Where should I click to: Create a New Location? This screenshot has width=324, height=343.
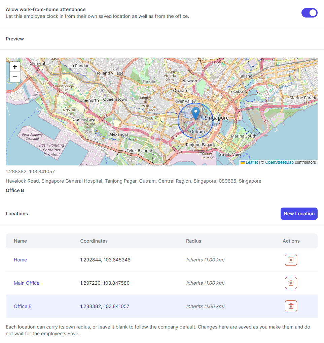[299, 214]
